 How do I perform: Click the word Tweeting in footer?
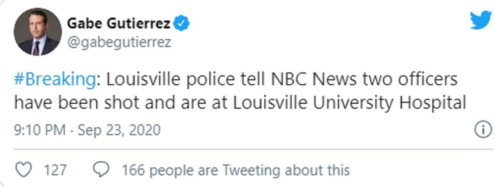(x=251, y=170)
